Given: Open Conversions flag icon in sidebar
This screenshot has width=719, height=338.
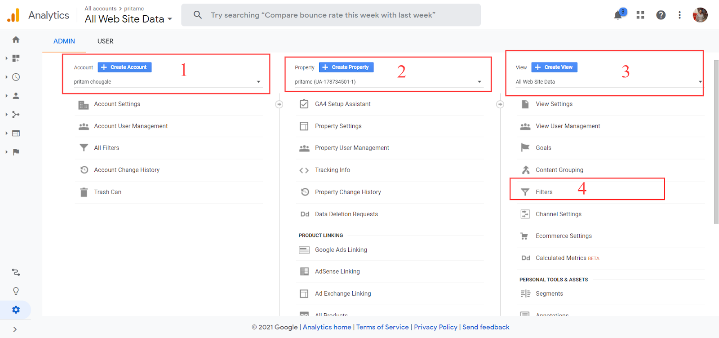Looking at the screenshot, I should [16, 152].
